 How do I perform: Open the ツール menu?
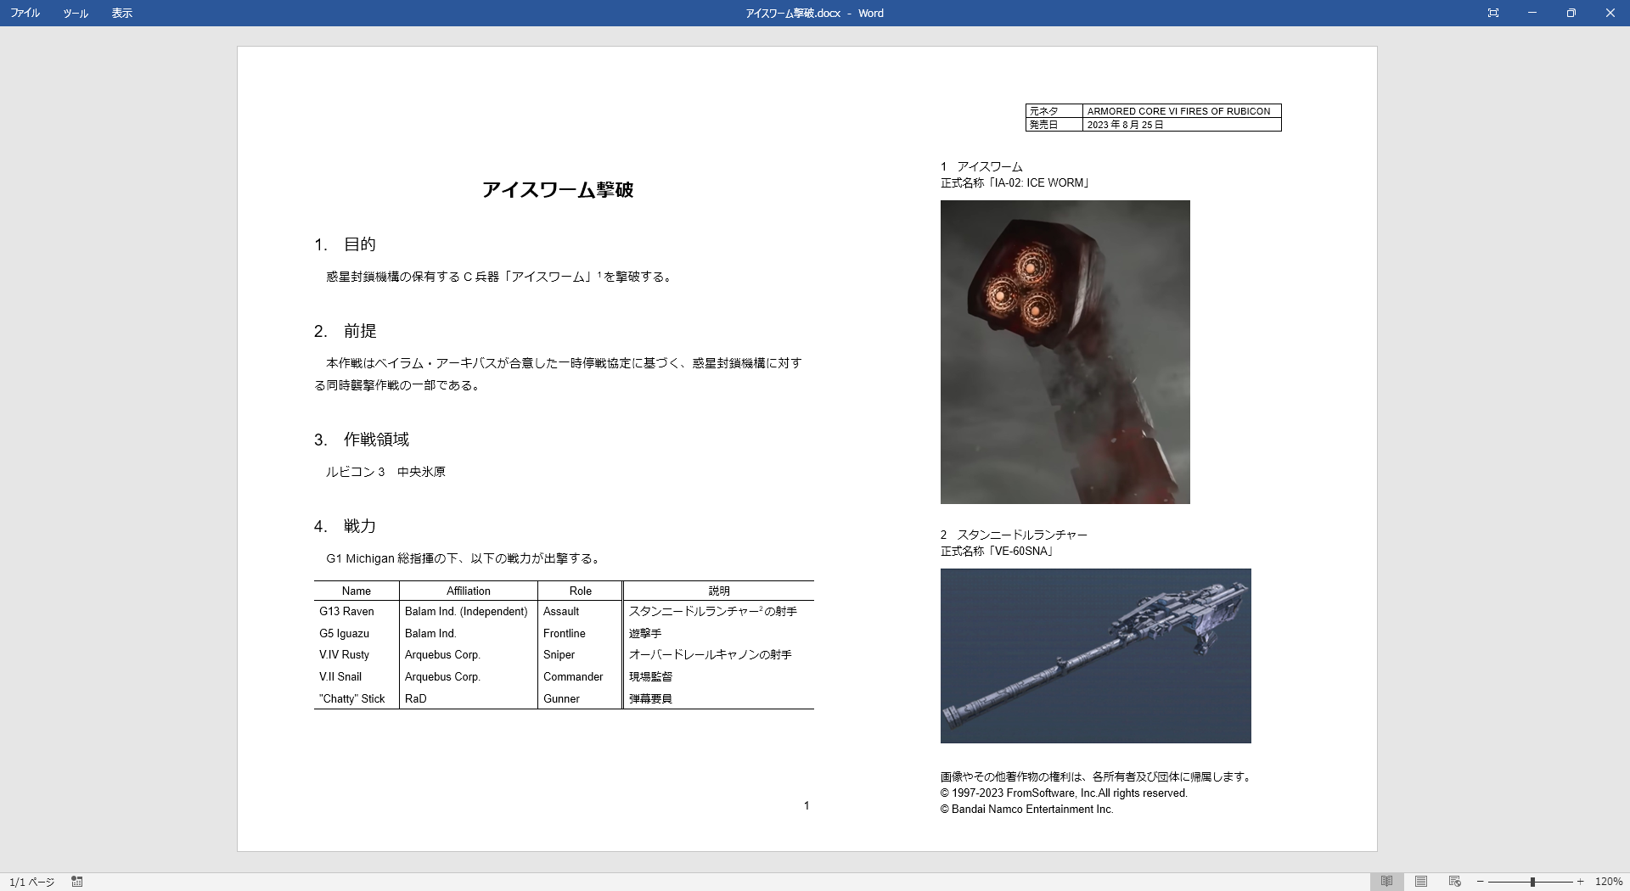75,13
